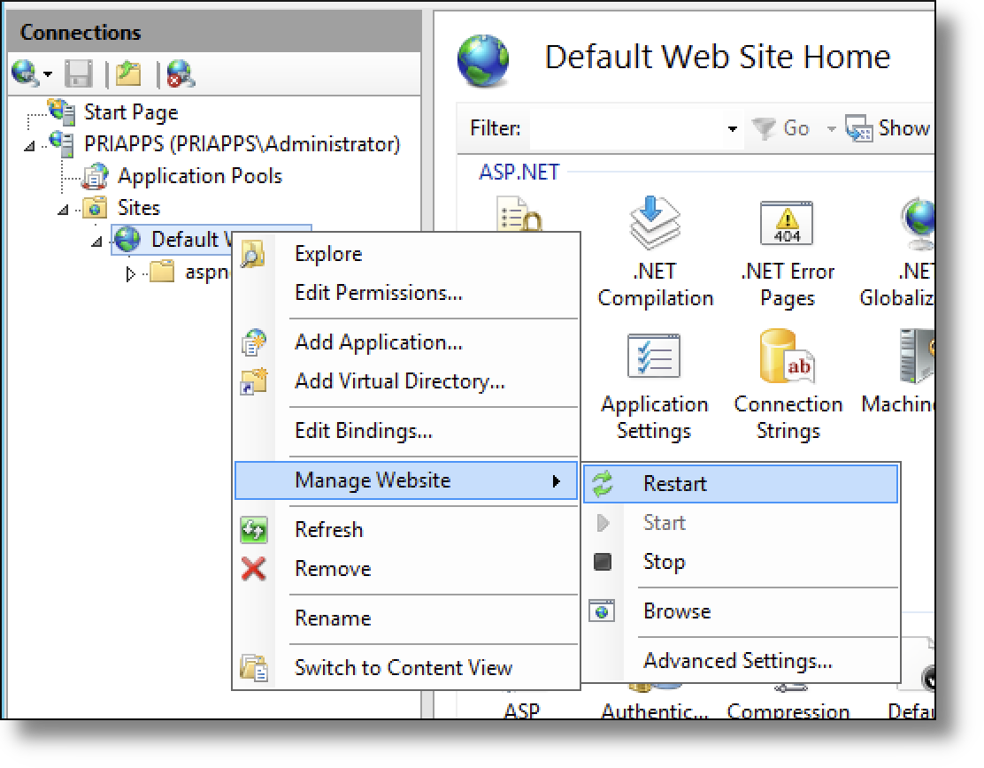The image size is (984, 768).
Task: Choose Remove from the context menu
Action: tap(405, 568)
